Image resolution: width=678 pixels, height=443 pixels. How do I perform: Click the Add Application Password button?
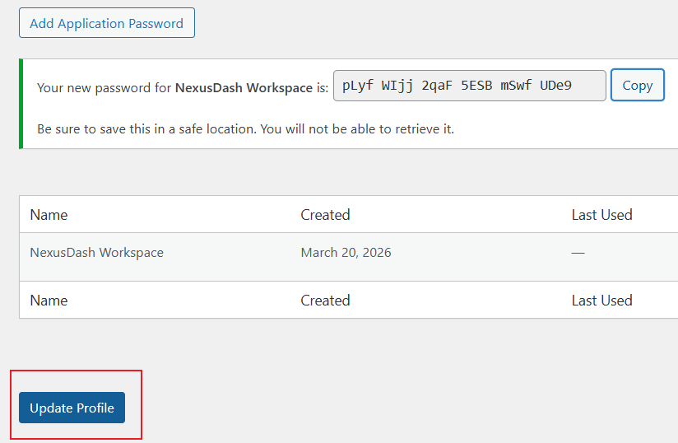coord(107,23)
